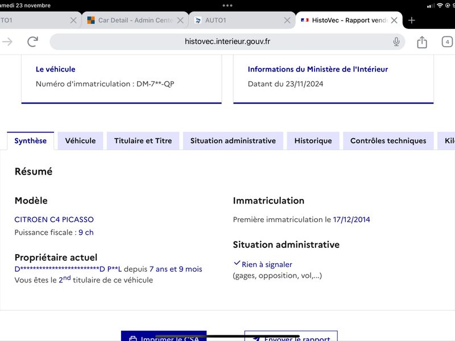Open the tab overview showing 4 tabs

pos(447,41)
